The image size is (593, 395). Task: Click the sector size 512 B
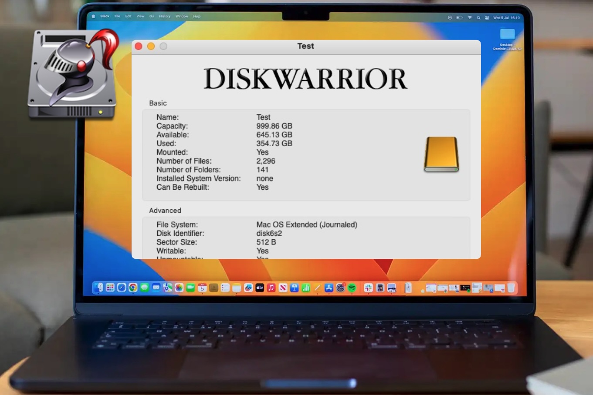click(x=266, y=242)
